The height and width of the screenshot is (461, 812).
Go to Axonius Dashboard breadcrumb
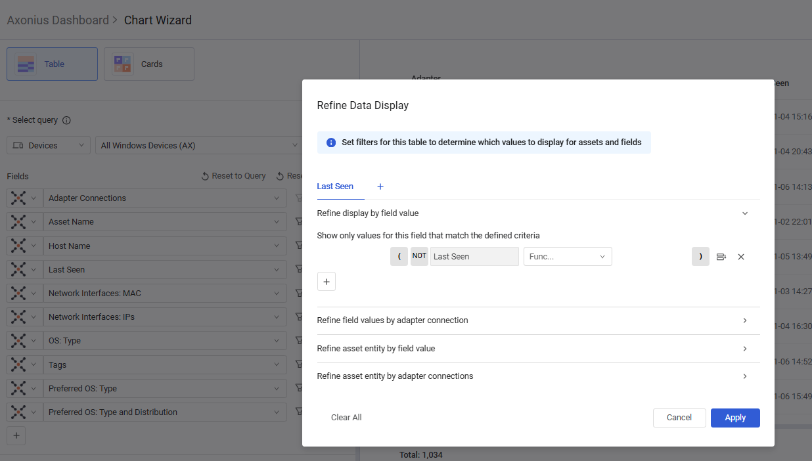(58, 20)
